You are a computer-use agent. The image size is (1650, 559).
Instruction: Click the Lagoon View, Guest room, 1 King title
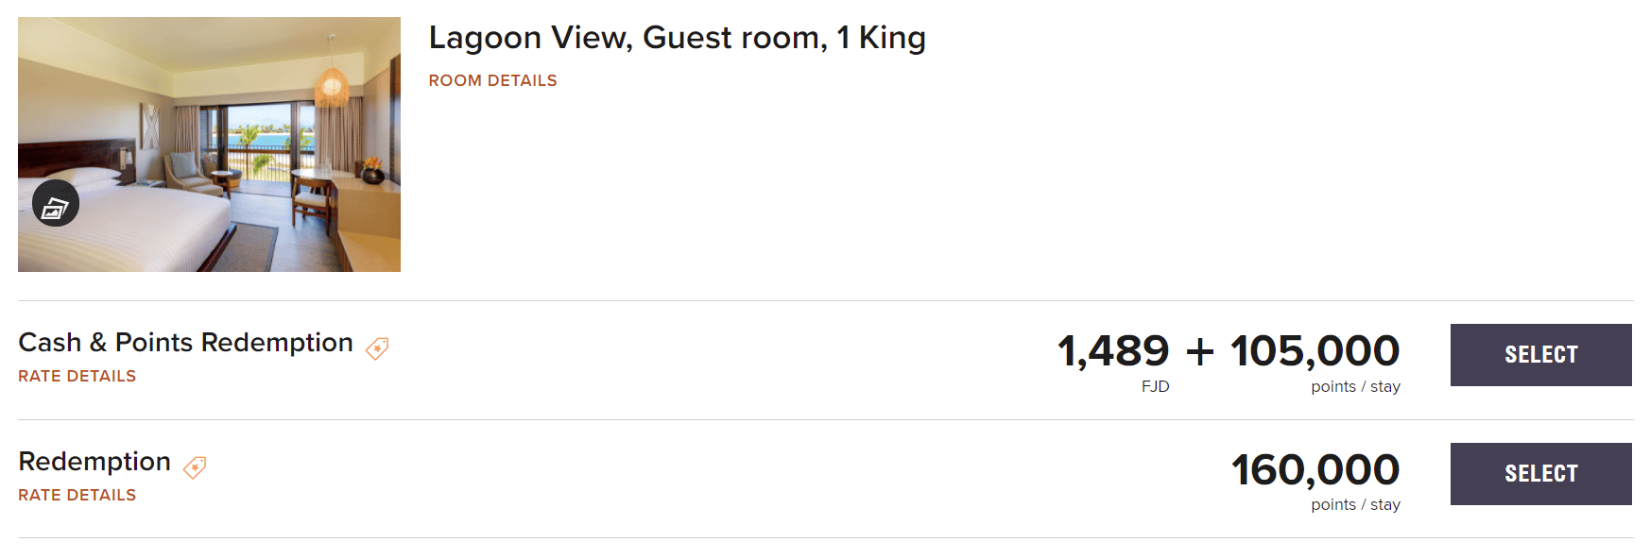(x=677, y=38)
